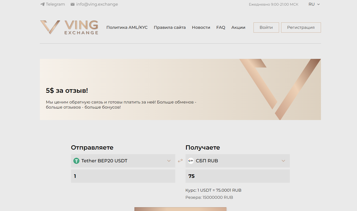
Task: Open the FAQ menu item
Action: (221, 28)
